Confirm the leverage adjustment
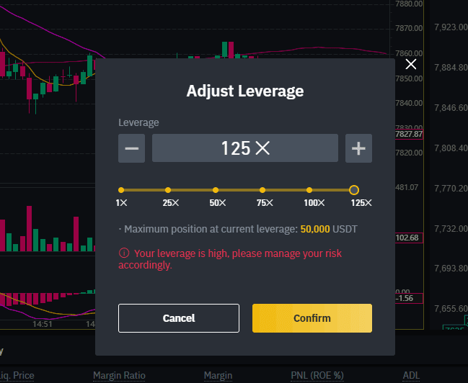Image resolution: width=468 pixels, height=383 pixels. click(x=312, y=318)
